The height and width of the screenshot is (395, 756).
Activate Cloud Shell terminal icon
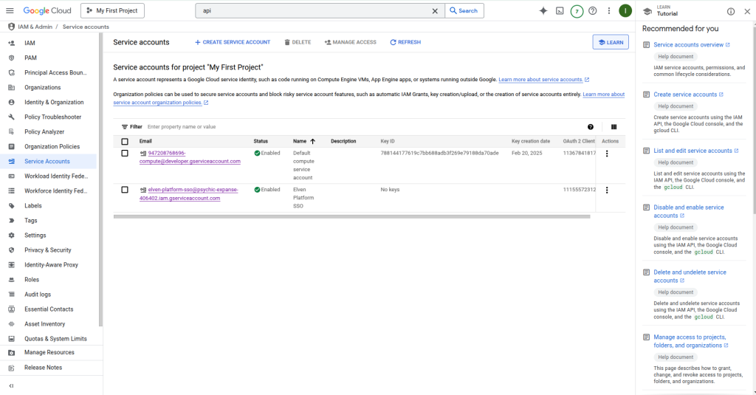(560, 11)
